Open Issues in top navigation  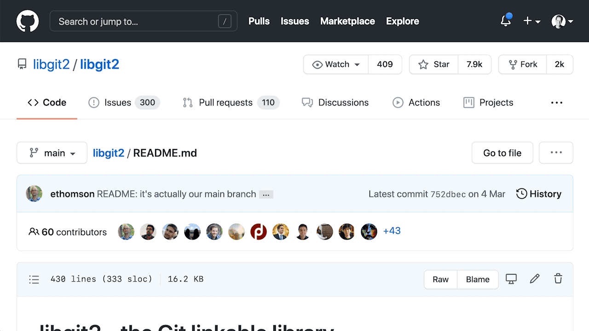point(295,21)
